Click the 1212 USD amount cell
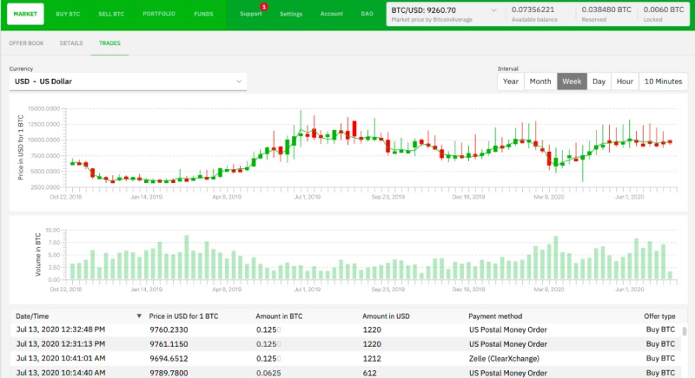Screen dimensions: 695x378 [372, 359]
